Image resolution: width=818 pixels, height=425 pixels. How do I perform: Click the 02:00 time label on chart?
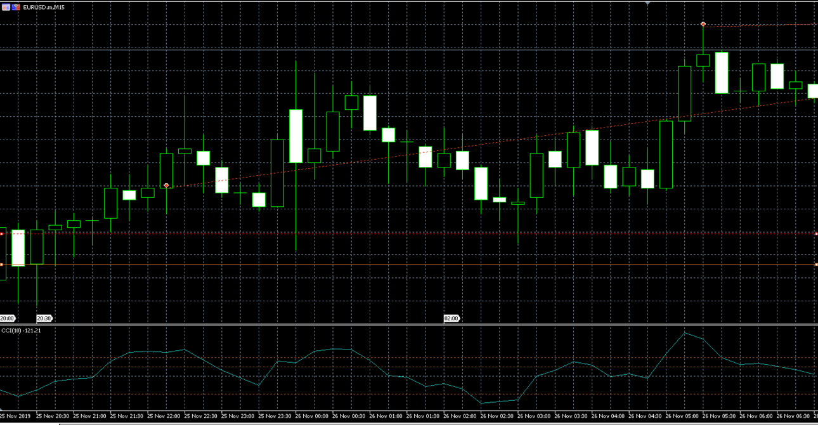point(451,318)
